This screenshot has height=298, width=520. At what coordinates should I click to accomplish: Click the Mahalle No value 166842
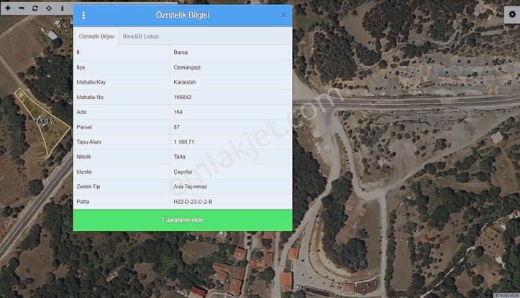(183, 97)
